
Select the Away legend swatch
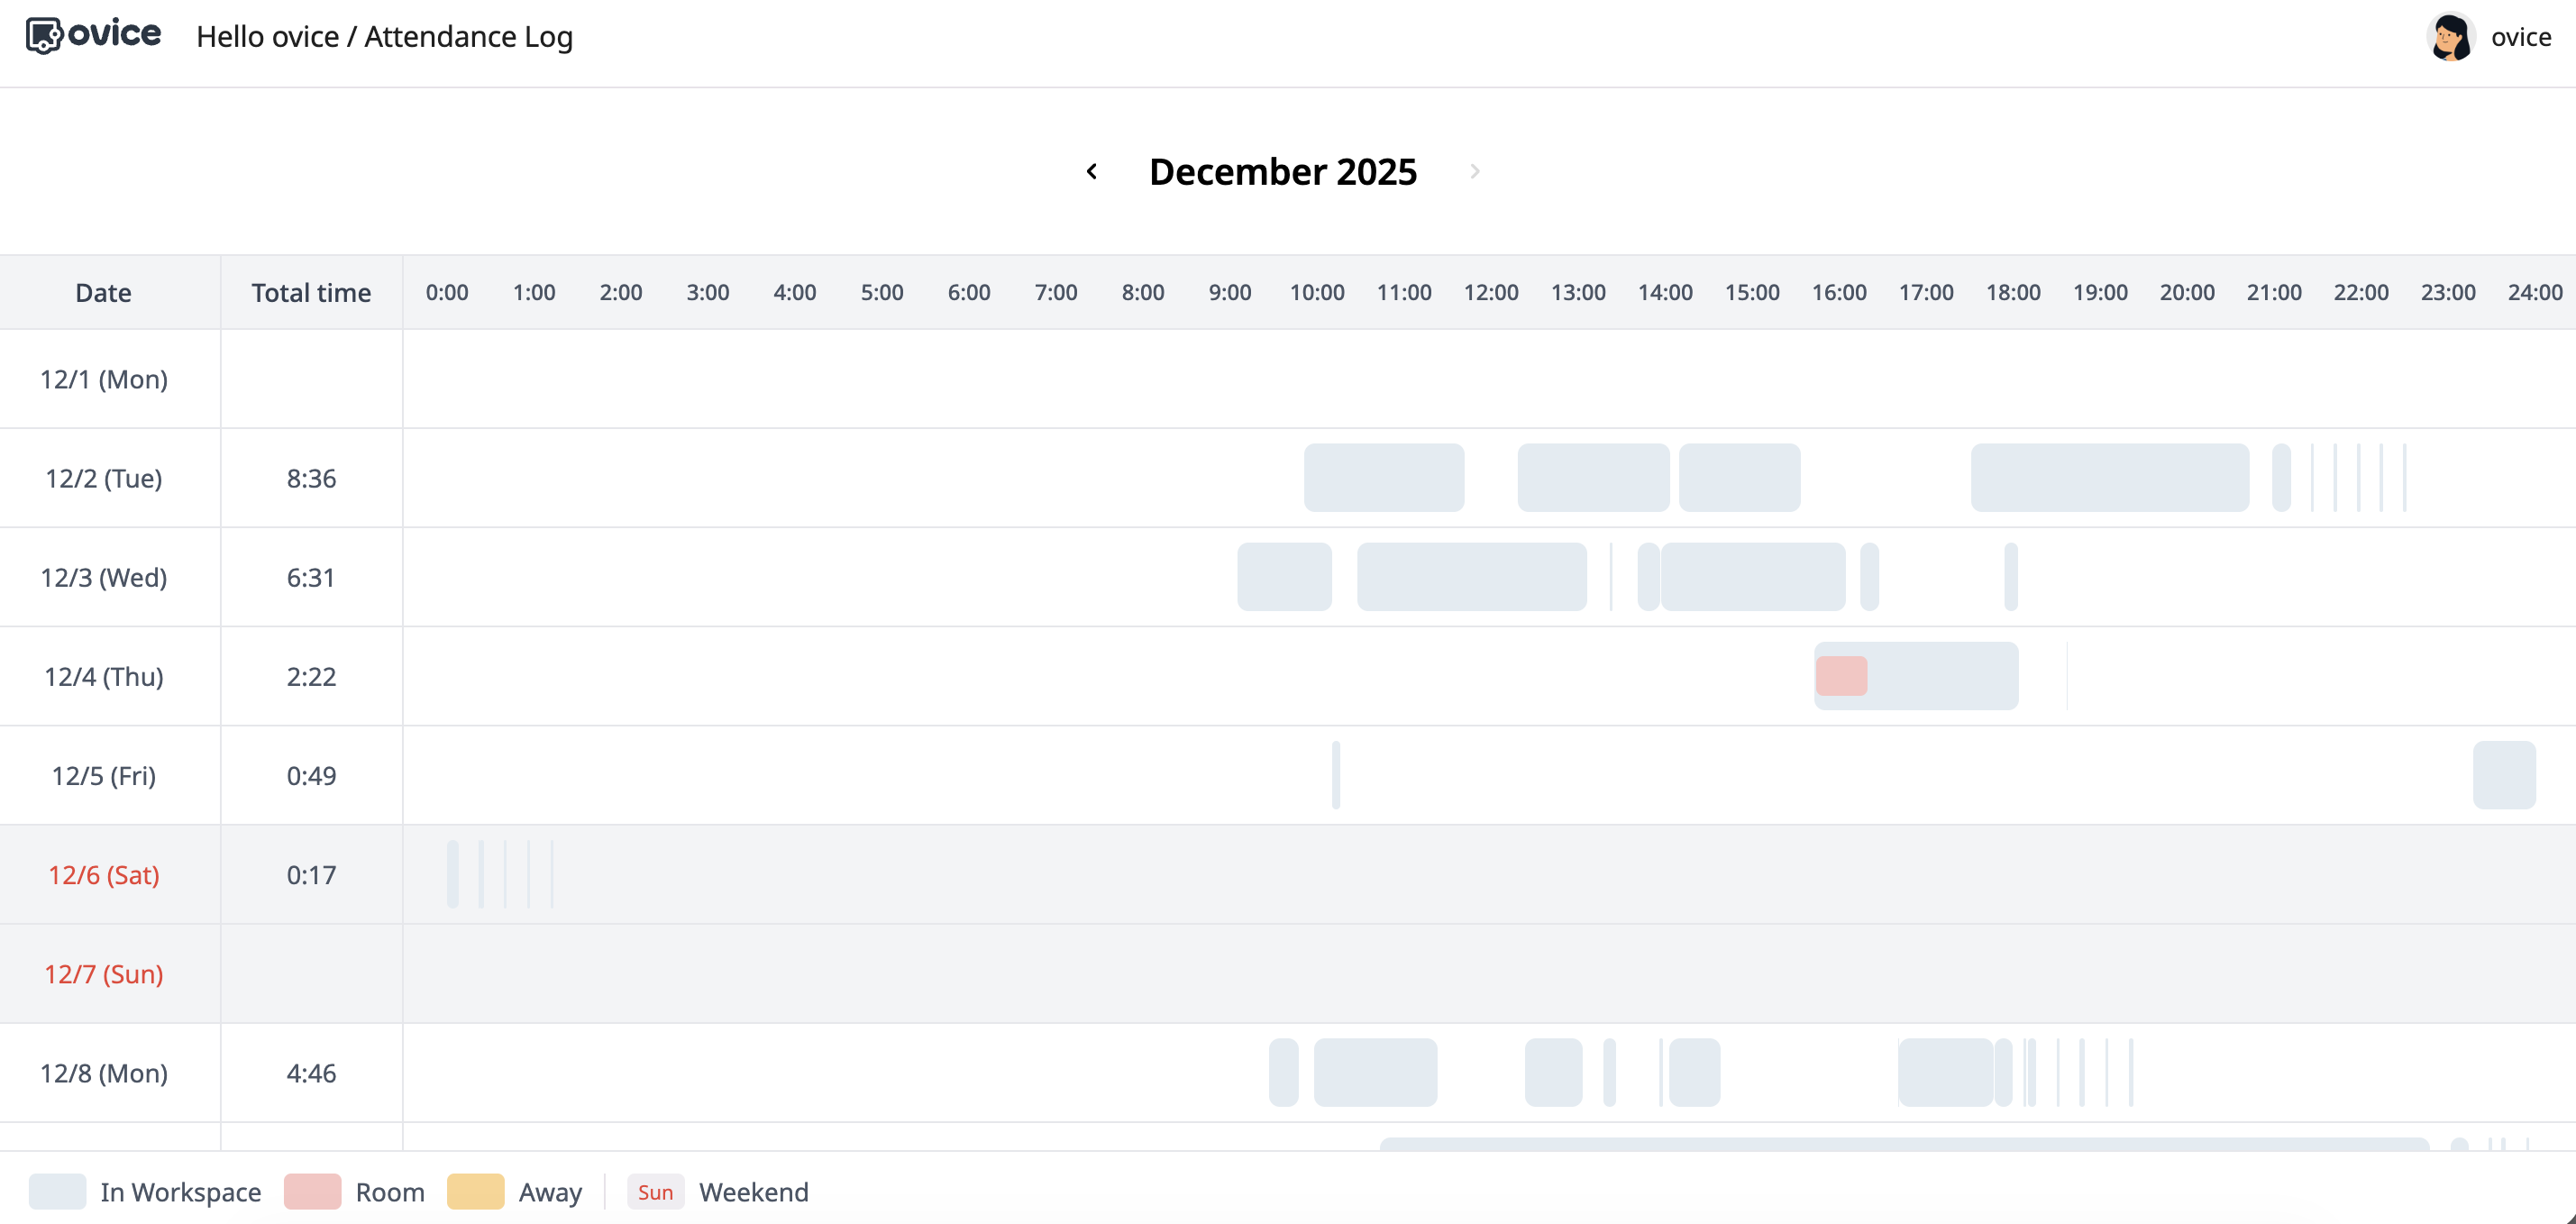click(477, 1191)
